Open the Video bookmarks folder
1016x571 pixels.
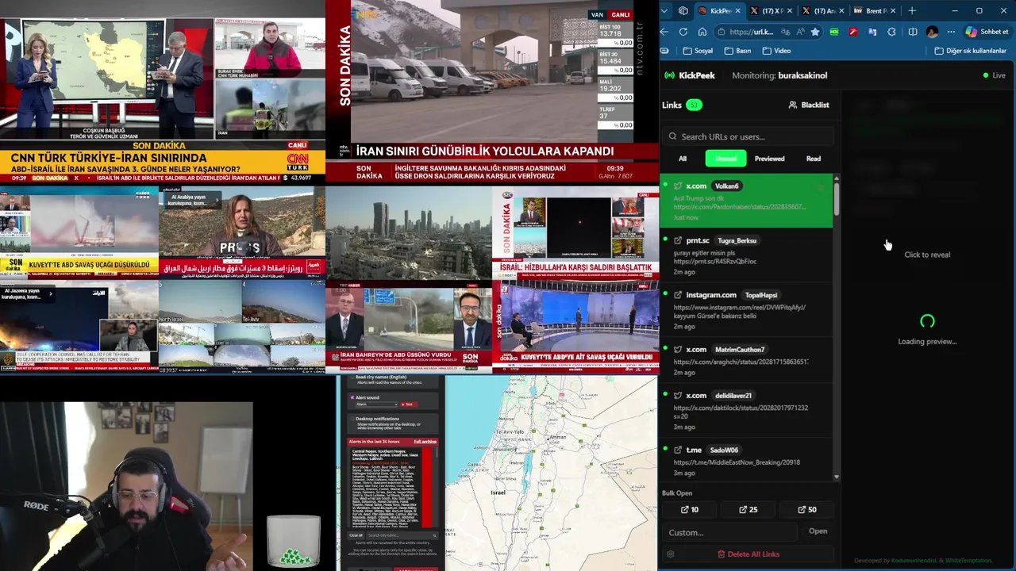[776, 51]
